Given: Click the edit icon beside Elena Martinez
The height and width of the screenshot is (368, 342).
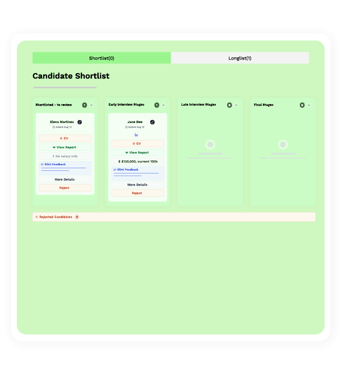Looking at the screenshot, I should pyautogui.click(x=79, y=122).
